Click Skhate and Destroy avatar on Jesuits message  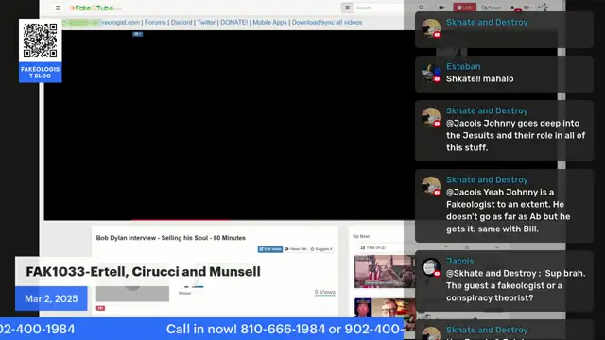(x=431, y=117)
